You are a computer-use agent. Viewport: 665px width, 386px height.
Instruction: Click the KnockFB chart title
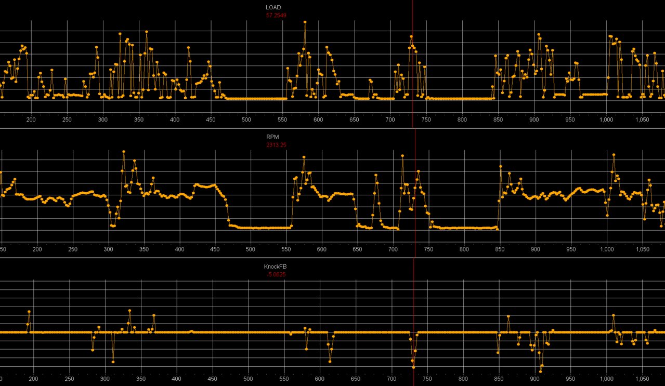pyautogui.click(x=275, y=267)
